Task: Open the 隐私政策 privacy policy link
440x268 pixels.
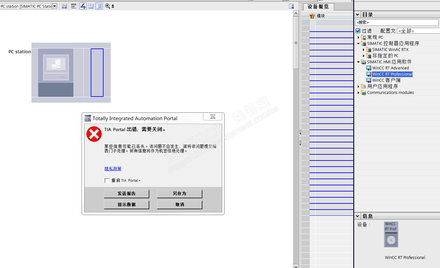Action: (113, 169)
